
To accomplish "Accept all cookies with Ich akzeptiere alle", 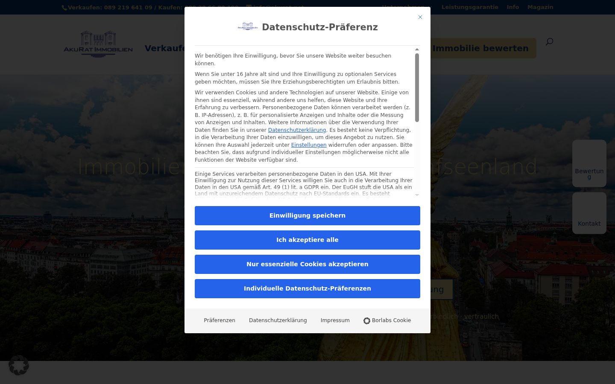I will pos(307,240).
